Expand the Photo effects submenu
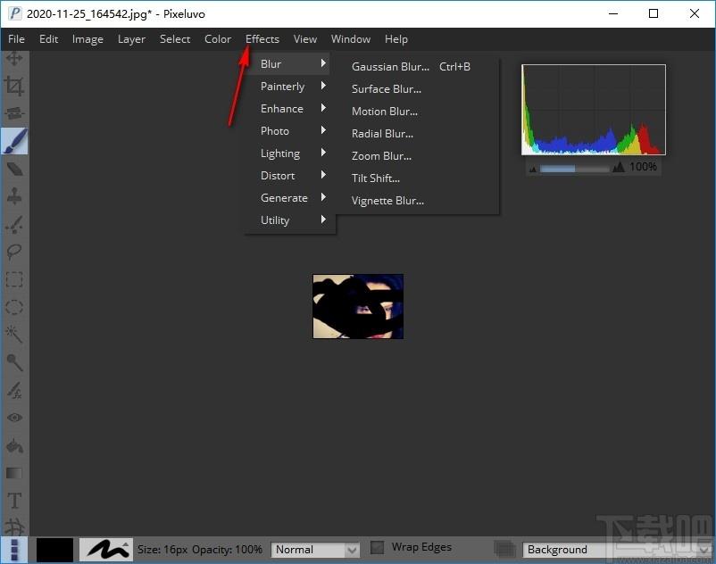Viewport: 716px width, 564px height. coord(289,131)
